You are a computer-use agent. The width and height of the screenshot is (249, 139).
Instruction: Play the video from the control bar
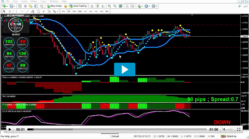point(10,129)
